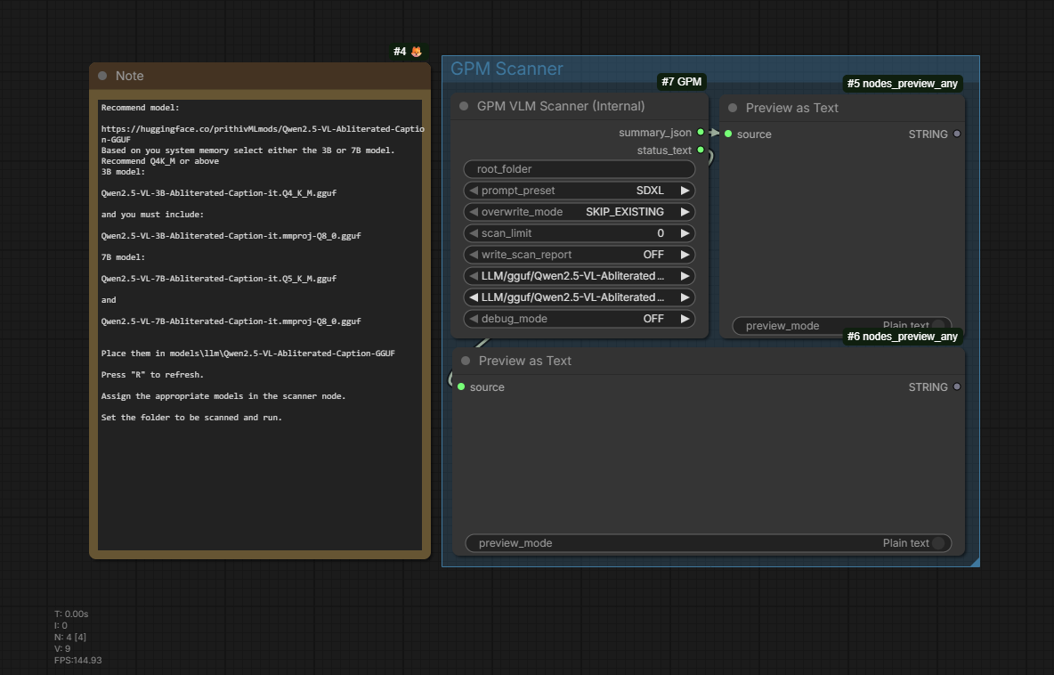This screenshot has width=1054, height=675.
Task: Increase scan_limit with its right arrow
Action: pos(685,233)
